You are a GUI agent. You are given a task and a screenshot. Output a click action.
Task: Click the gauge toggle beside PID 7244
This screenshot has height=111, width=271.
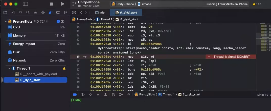pos(62,21)
